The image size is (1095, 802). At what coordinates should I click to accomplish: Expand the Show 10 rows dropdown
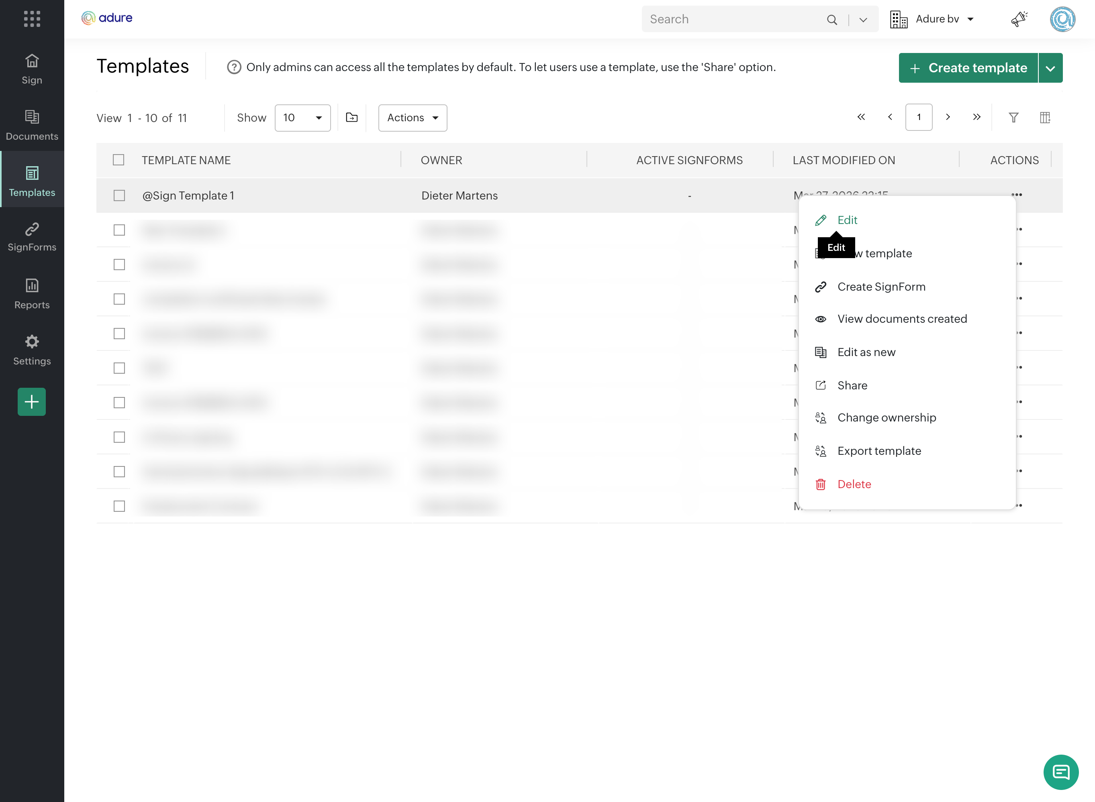pos(302,118)
